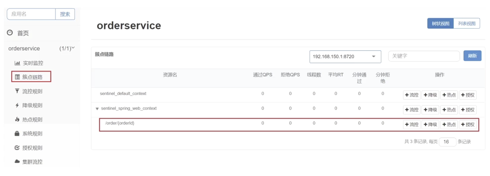
Task: Switch to 列表视图 view
Action: [x=467, y=24]
